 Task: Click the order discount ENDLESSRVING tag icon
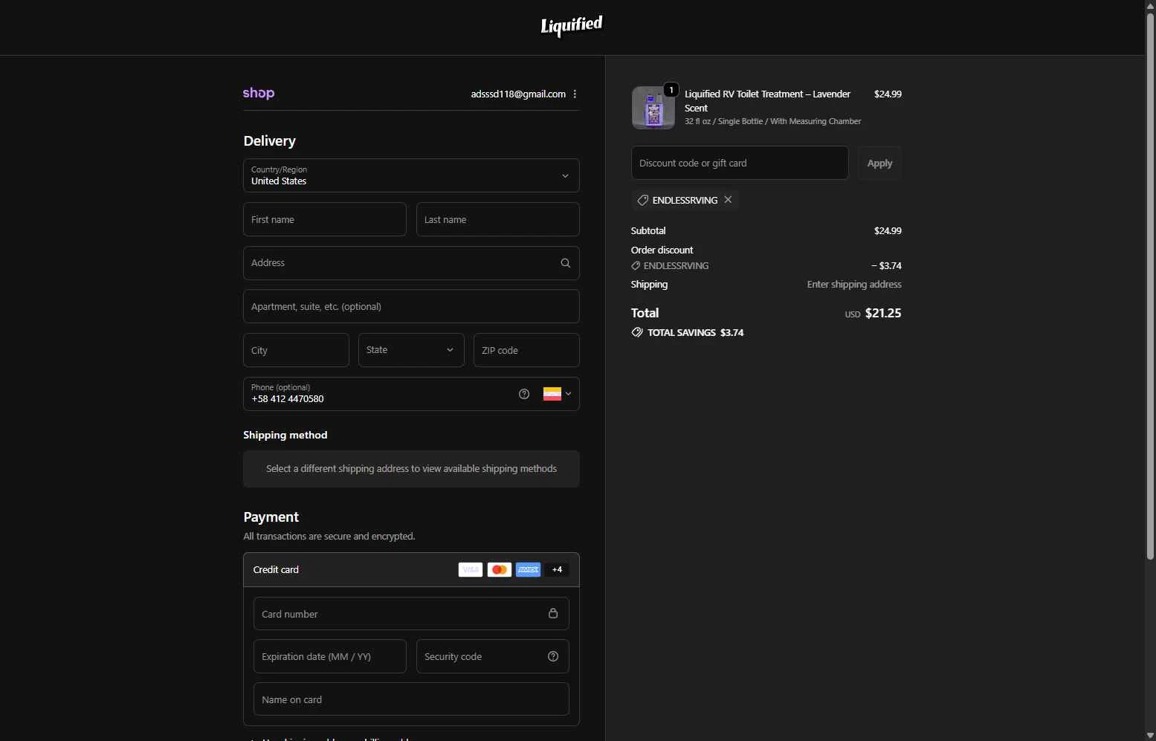[636, 265]
